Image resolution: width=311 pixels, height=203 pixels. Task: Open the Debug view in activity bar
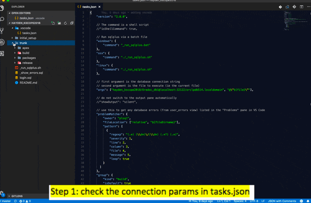(2, 42)
